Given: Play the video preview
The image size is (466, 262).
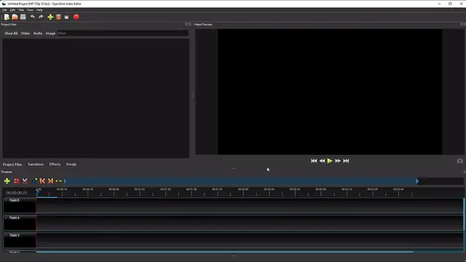Looking at the screenshot, I should (x=330, y=161).
